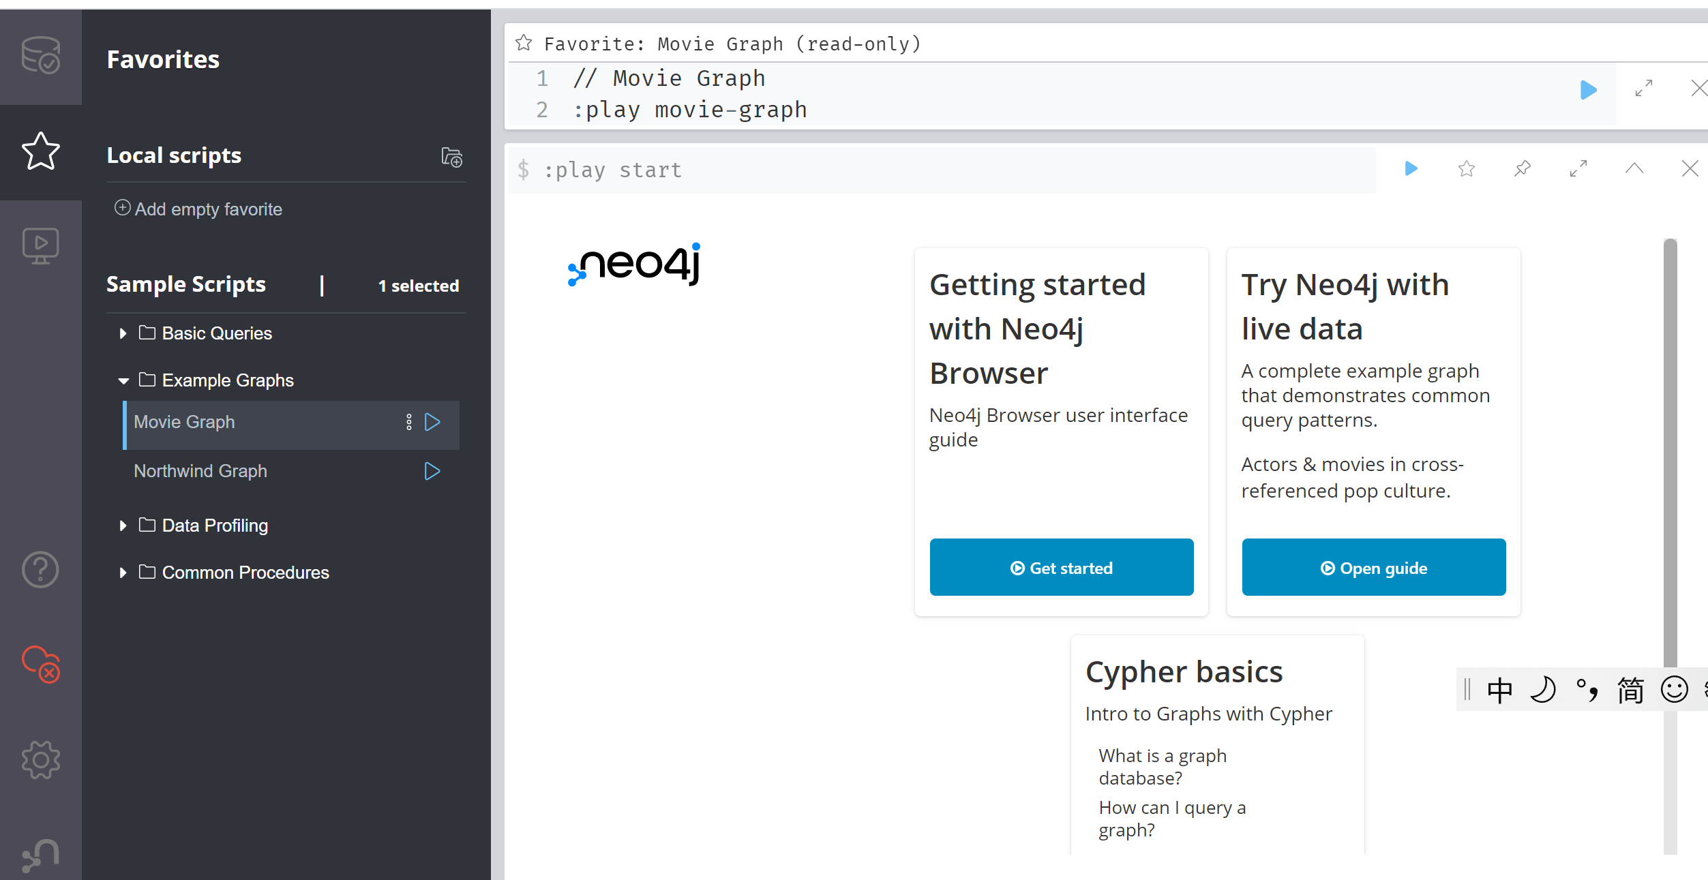Expand the Common Procedures folder

pos(123,573)
